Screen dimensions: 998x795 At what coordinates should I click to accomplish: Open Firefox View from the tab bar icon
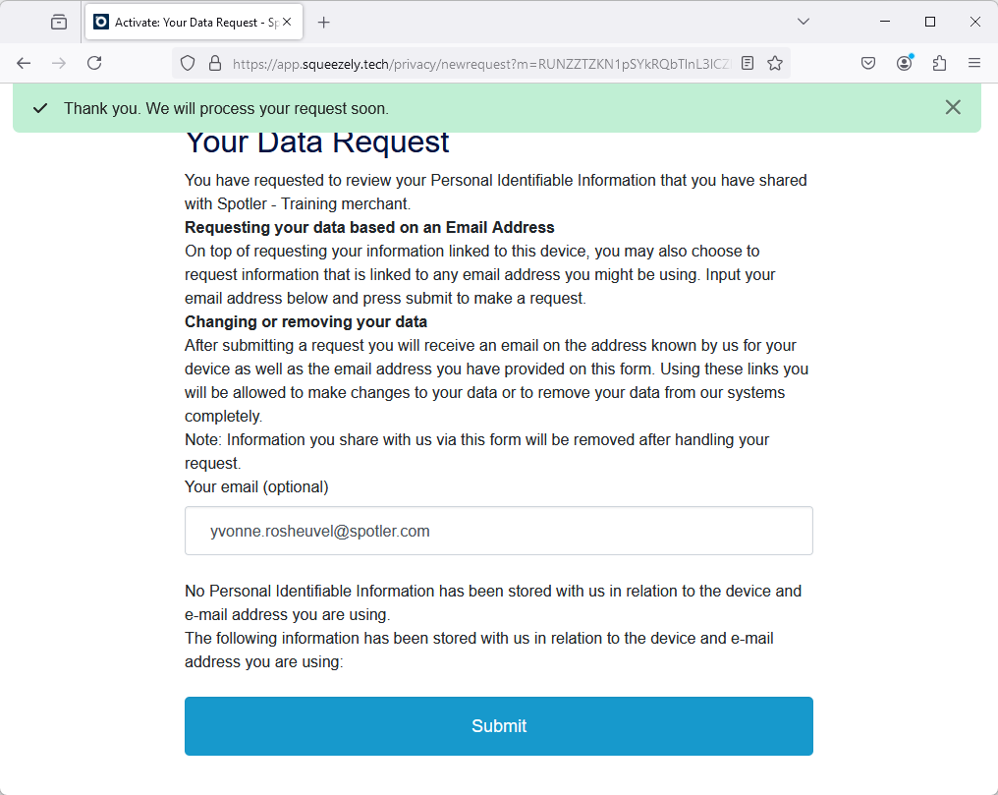click(59, 23)
